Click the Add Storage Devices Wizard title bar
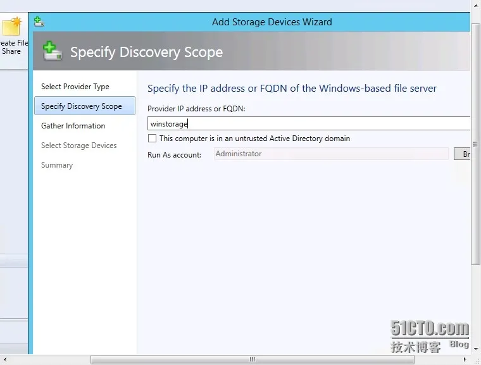 272,22
